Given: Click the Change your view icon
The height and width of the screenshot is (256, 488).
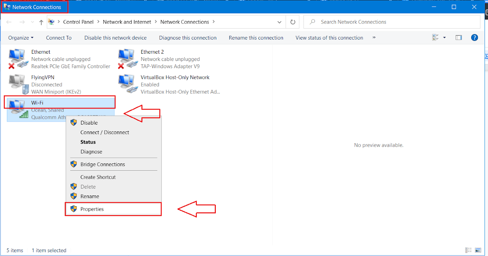Looking at the screenshot, I should 436,38.
